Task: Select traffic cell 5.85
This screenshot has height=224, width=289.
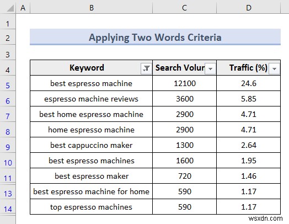Action: click(x=248, y=99)
